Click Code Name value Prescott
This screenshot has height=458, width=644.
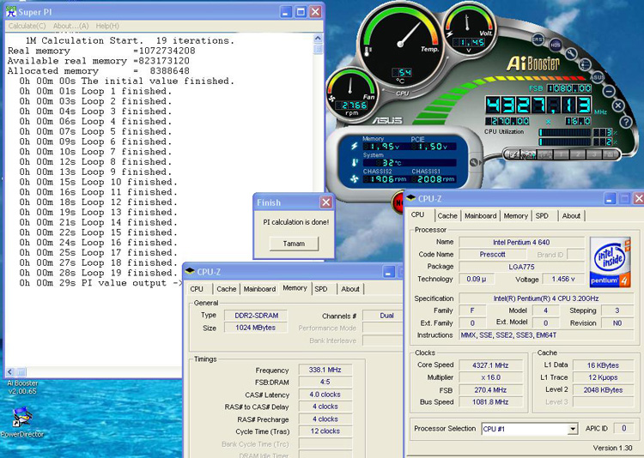492,255
